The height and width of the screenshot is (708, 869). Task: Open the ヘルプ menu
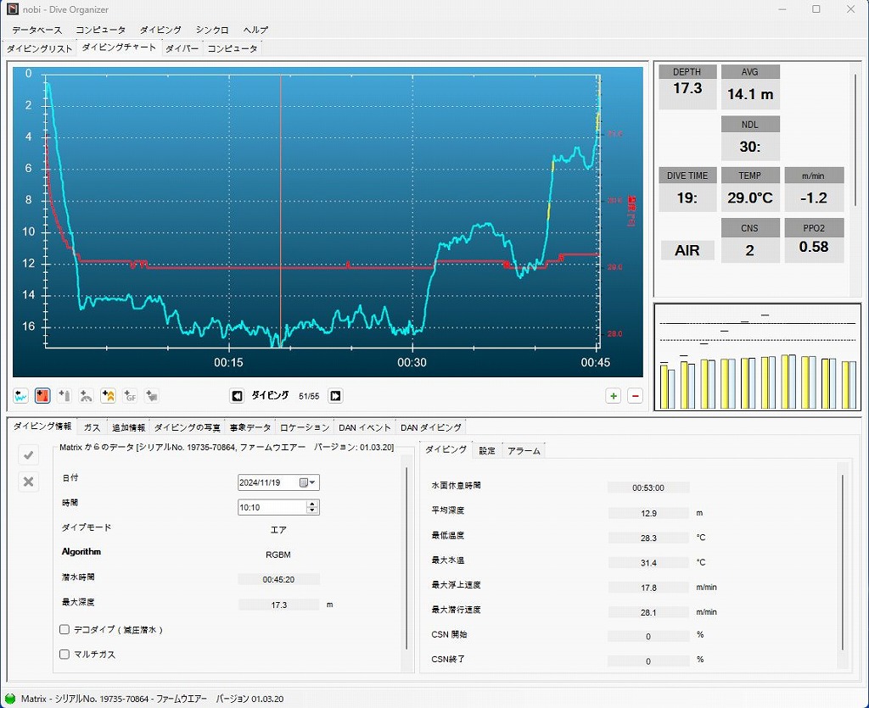point(255,30)
